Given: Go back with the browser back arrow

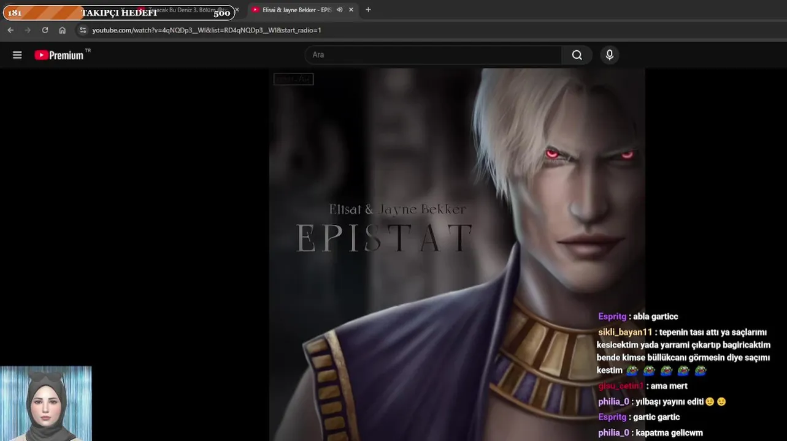Looking at the screenshot, I should point(10,30).
